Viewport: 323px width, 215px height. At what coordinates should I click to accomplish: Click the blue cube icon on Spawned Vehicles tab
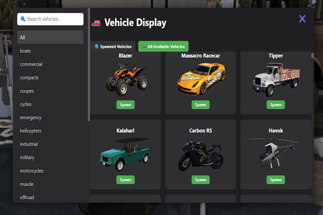tap(96, 47)
